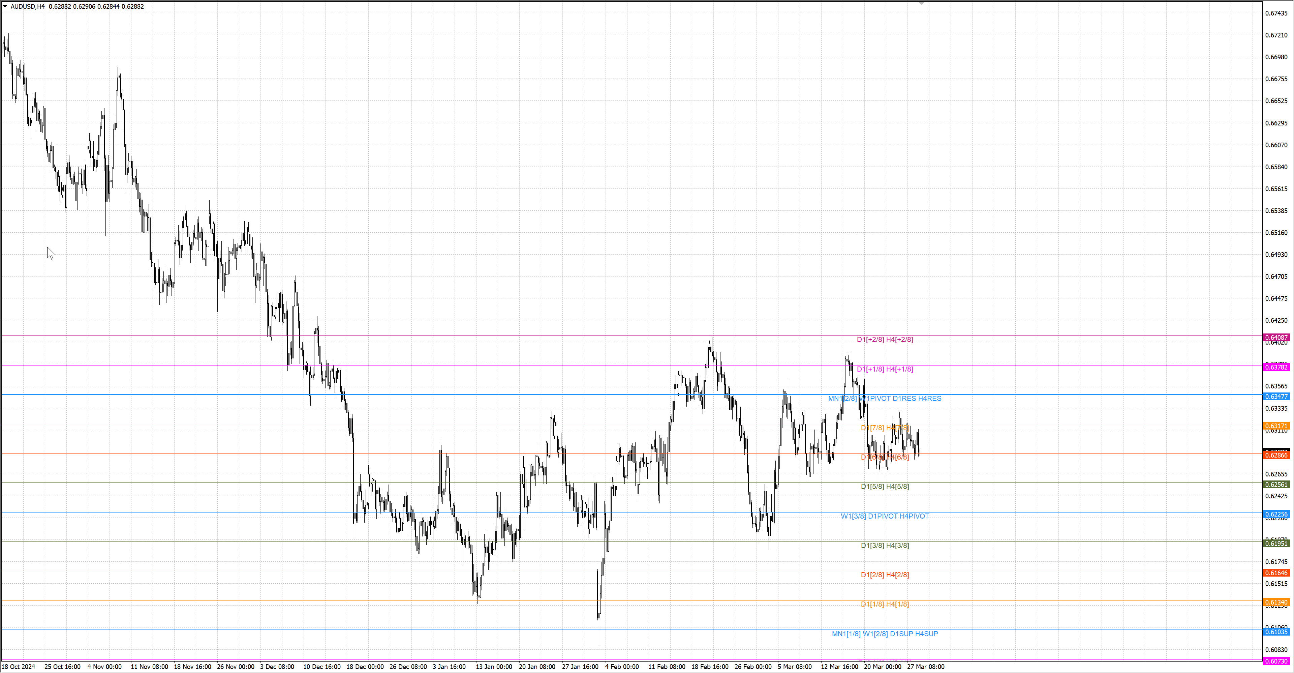Select the MN1[1/8] W1[2/8] D1SUP H4SUP label
This screenshot has height=673, width=1294.
(x=885, y=634)
